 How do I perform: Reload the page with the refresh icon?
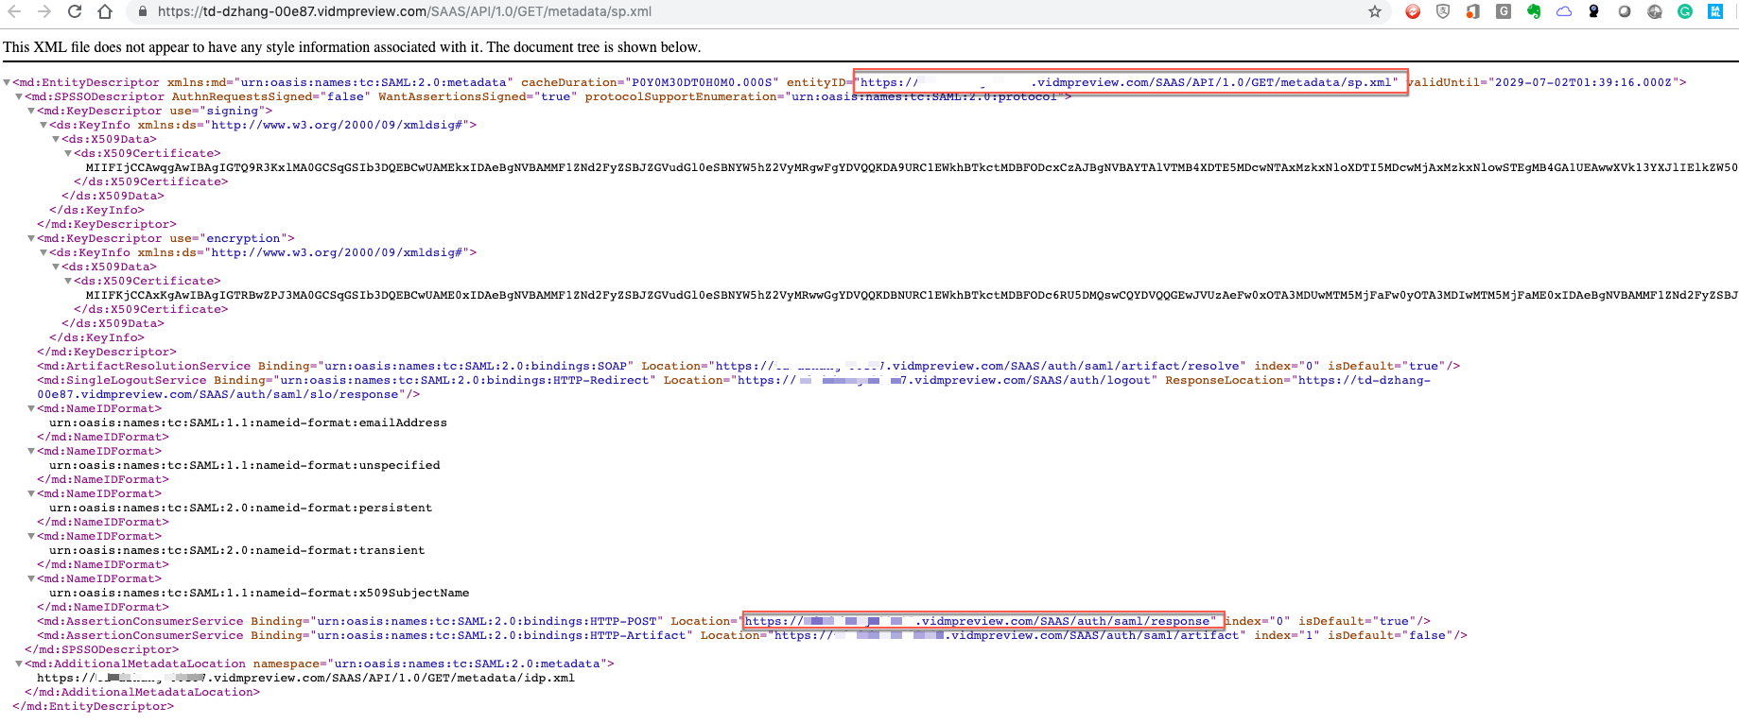tap(75, 11)
